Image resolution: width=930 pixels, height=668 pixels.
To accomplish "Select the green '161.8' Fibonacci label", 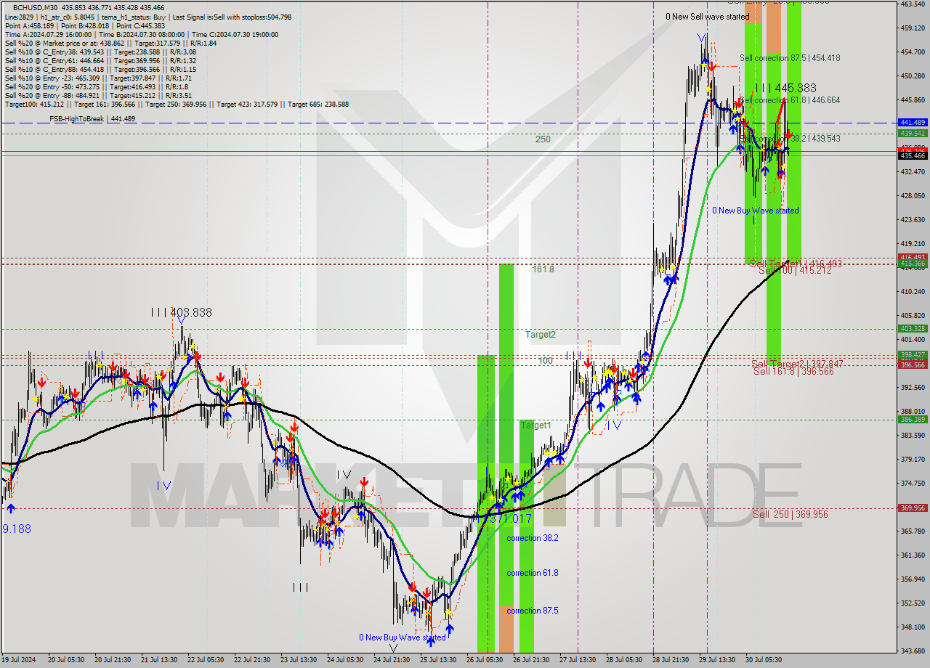I will (543, 269).
